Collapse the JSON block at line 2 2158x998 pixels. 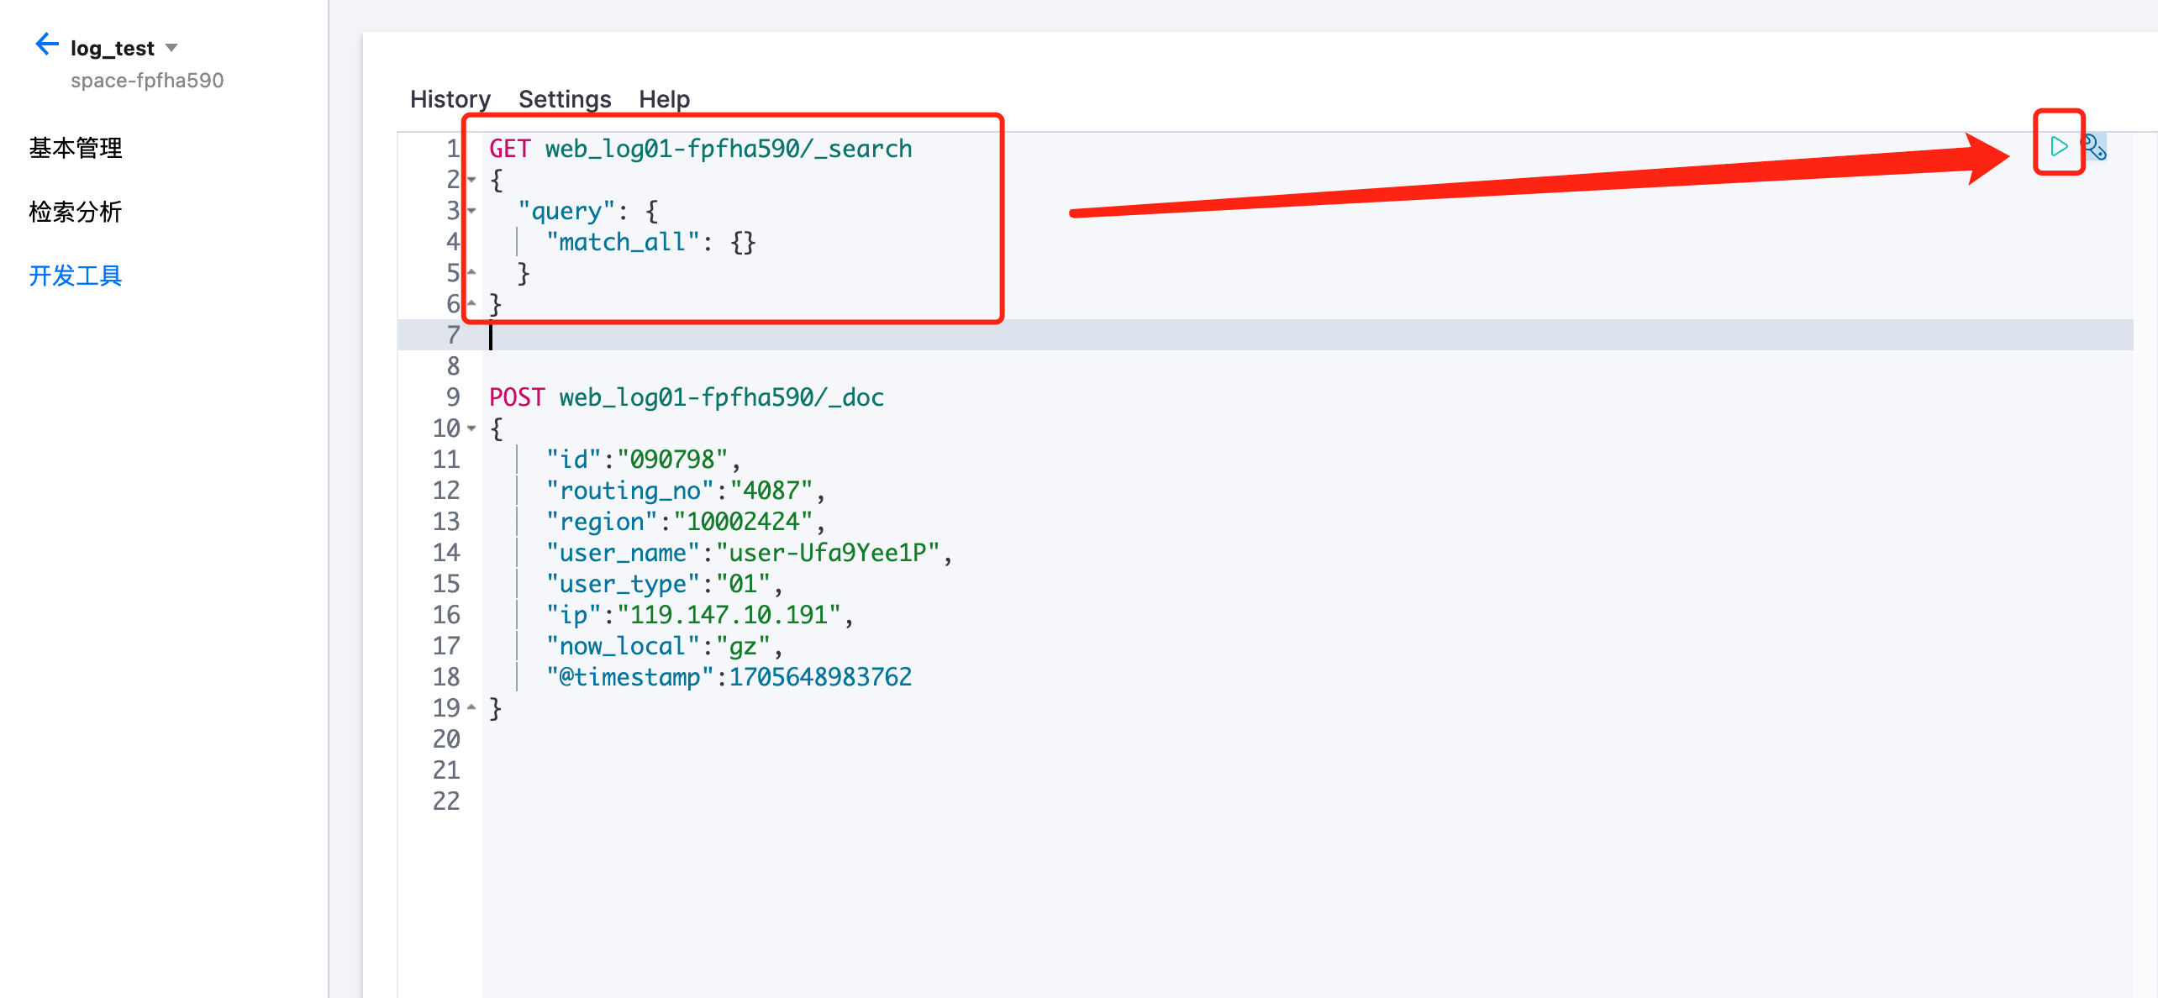pyautogui.click(x=472, y=180)
